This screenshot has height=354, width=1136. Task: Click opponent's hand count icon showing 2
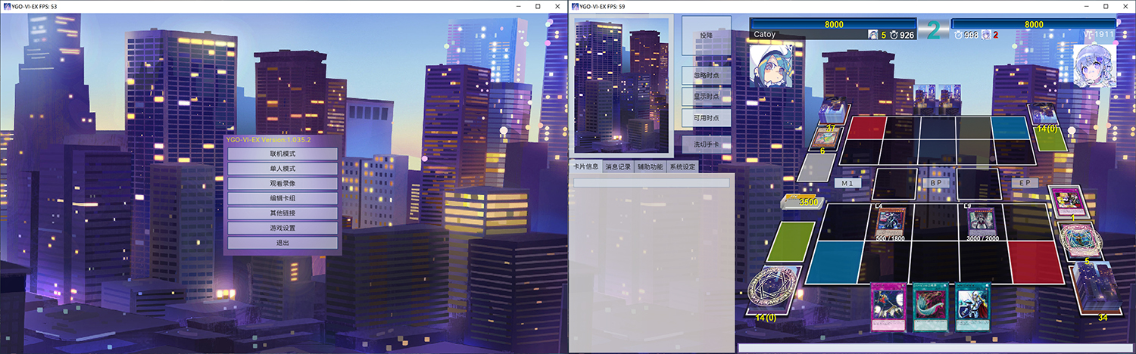[988, 35]
